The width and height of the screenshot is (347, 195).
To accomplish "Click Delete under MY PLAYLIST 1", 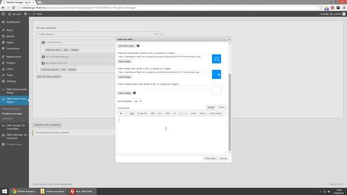I will click(75, 50).
